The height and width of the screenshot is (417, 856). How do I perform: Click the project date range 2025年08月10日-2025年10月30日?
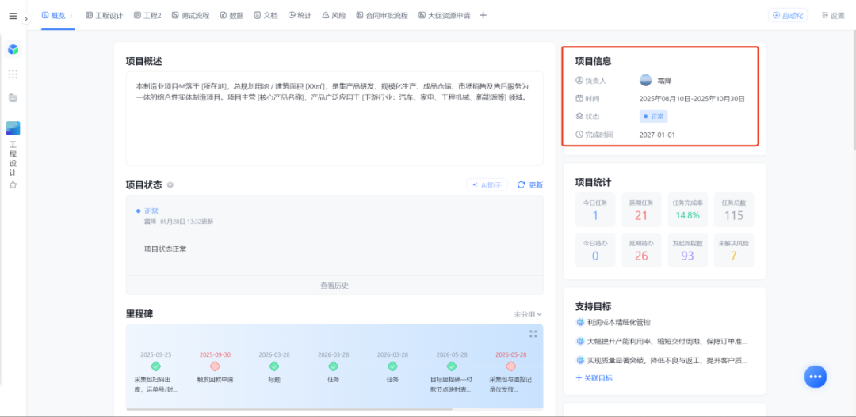pyautogui.click(x=692, y=99)
